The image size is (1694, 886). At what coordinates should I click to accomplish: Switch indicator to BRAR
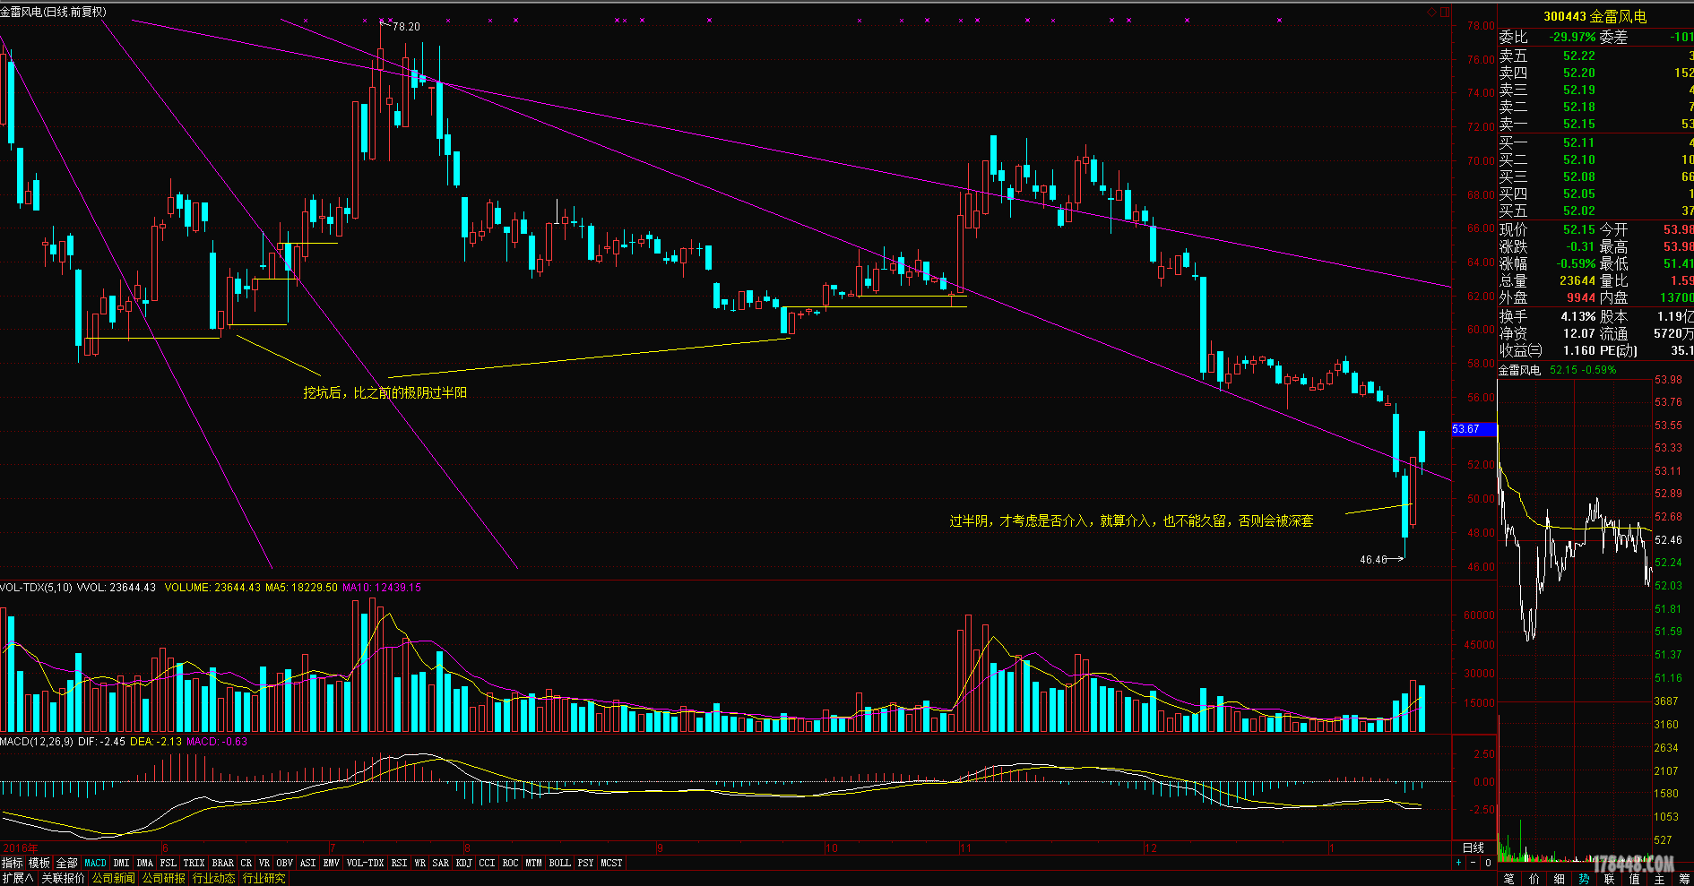click(x=223, y=863)
